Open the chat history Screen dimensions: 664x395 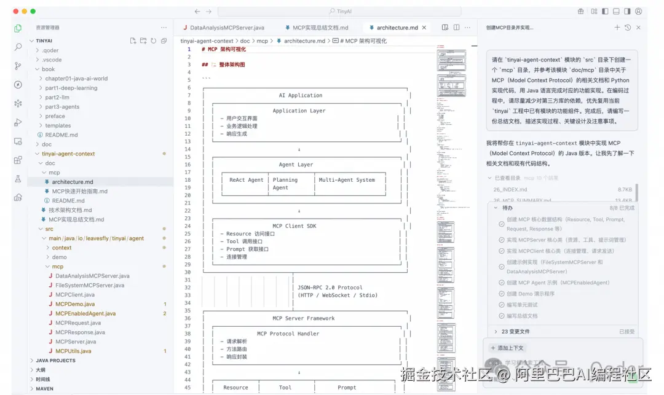click(x=628, y=28)
